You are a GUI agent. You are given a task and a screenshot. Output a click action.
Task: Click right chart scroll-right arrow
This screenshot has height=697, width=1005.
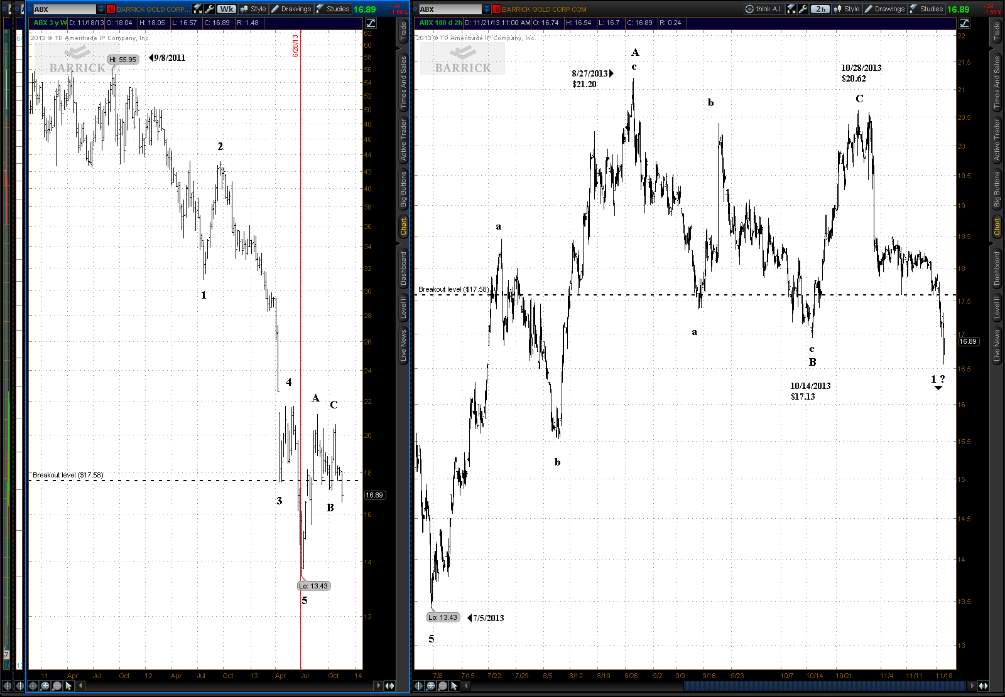pos(972,686)
